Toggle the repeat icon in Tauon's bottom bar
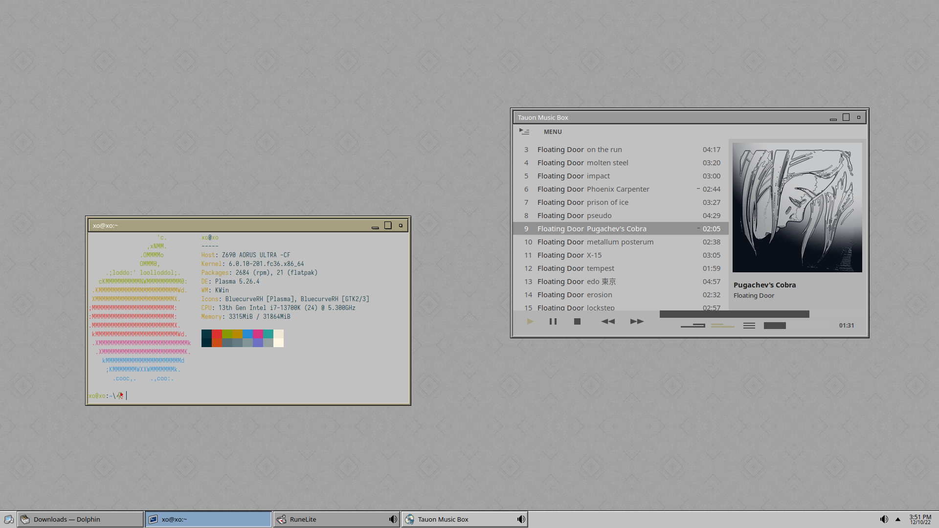This screenshot has width=939, height=528. tap(693, 326)
